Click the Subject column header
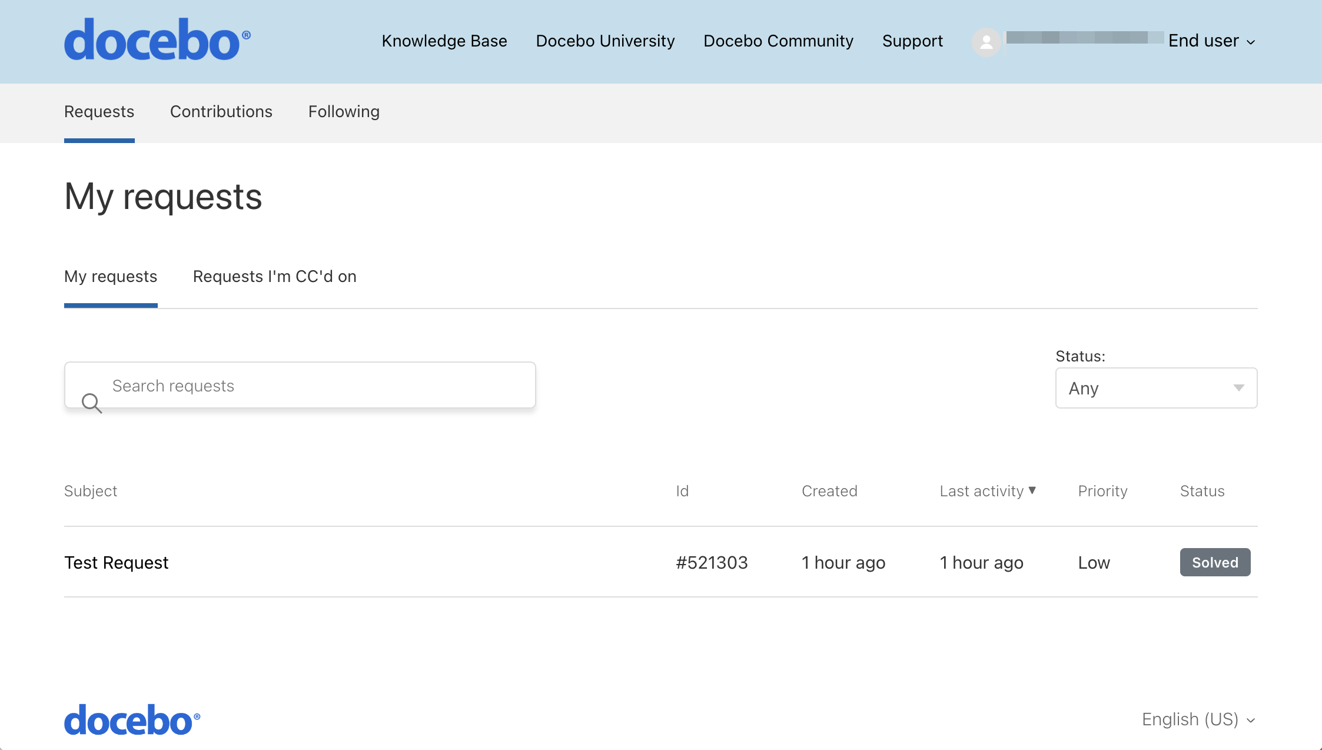 (91, 491)
